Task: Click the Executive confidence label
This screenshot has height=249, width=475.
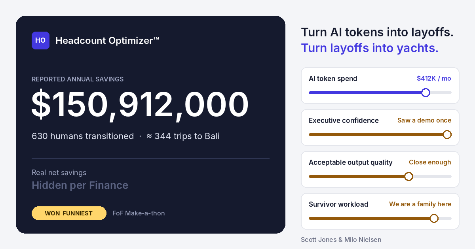Action: 344,120
